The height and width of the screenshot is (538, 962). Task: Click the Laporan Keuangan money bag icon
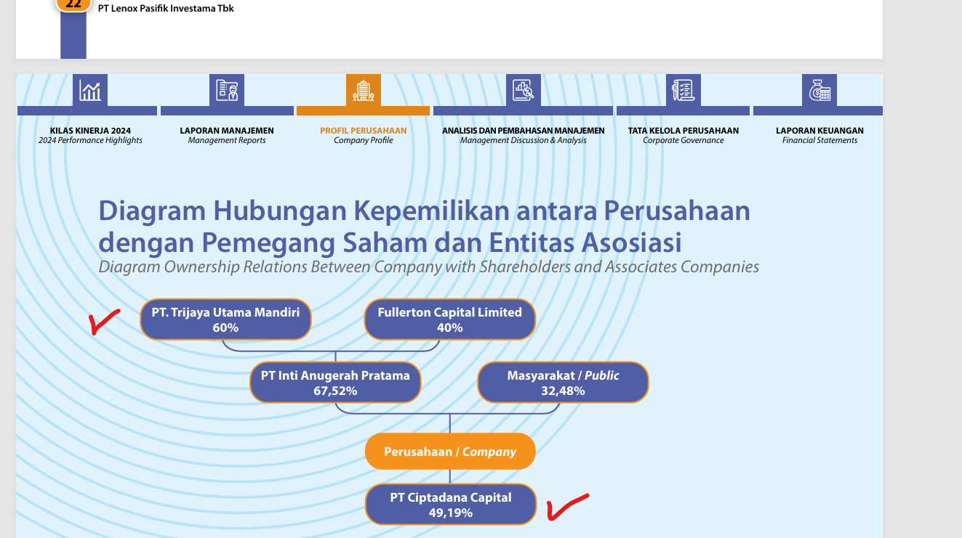point(819,91)
